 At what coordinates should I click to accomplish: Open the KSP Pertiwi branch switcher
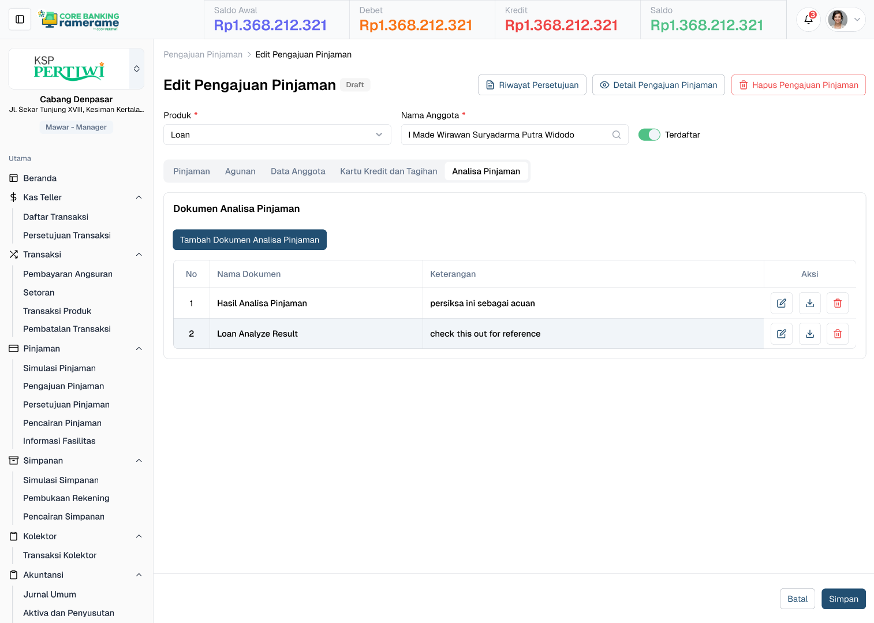(x=137, y=69)
